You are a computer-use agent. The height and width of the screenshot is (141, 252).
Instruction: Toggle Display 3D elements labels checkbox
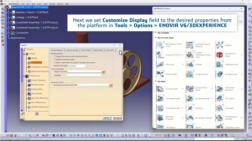pyautogui.click(x=55, y=59)
